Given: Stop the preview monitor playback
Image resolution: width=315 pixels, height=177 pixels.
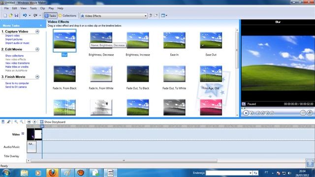Looking at the screenshot, I should click(x=252, y=113).
